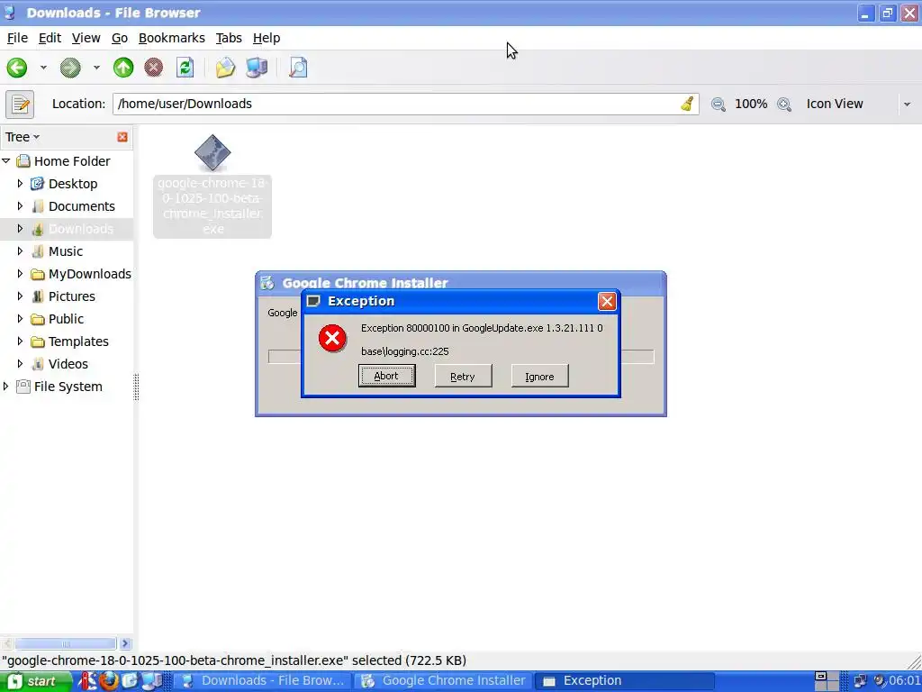The height and width of the screenshot is (692, 922).
Task: Select the Public folder in tree
Action: tap(66, 319)
